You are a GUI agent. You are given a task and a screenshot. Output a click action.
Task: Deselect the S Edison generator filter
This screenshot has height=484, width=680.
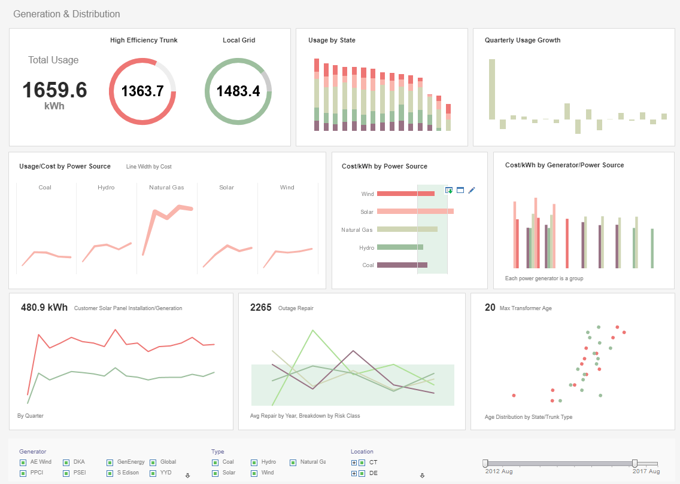tap(109, 473)
